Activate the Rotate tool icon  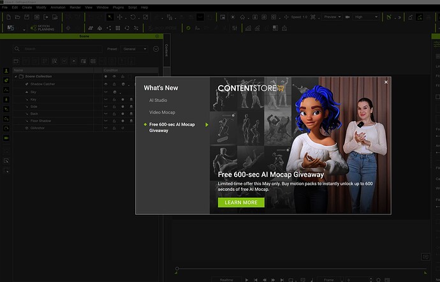coord(133,17)
